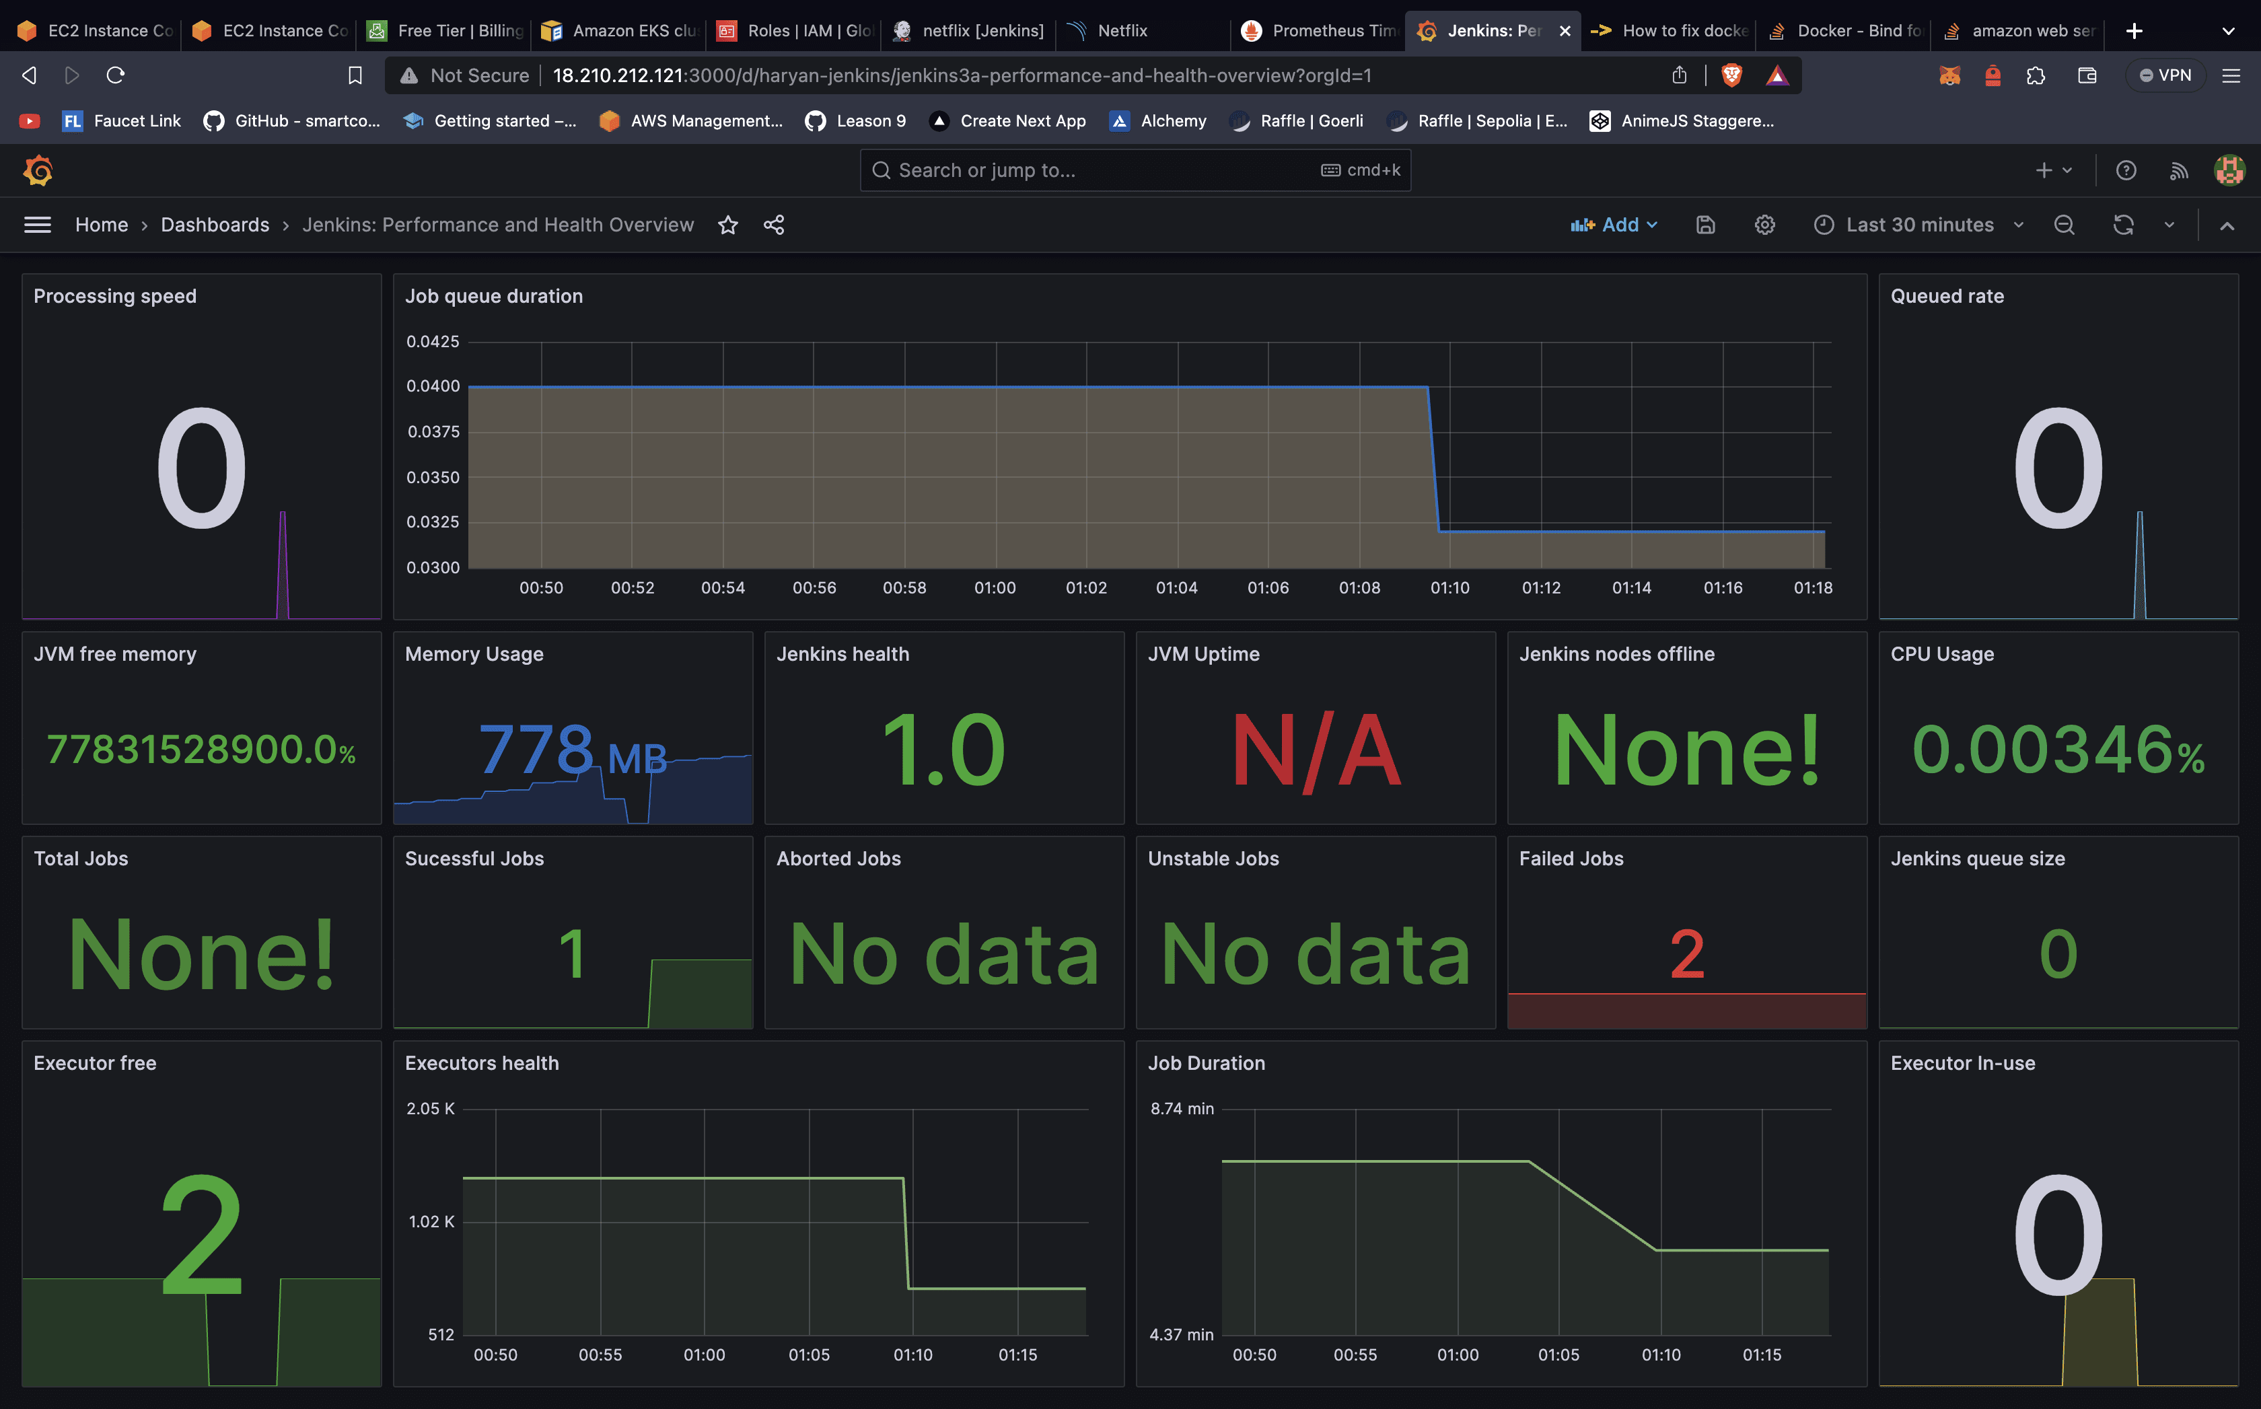Viewport: 2261px width, 1409px height.
Task: Open the Faucet Link bookmark
Action: point(121,121)
